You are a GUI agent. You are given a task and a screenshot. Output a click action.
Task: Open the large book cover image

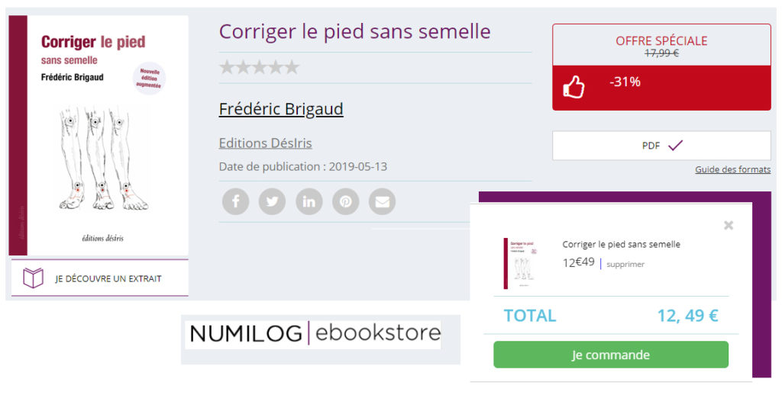(x=99, y=136)
